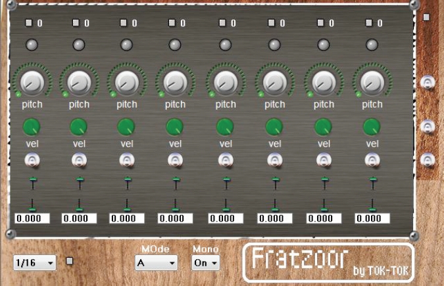The width and height of the screenshot is (444, 286).
Task: Click the pitch knob of step 5
Action: [226, 82]
